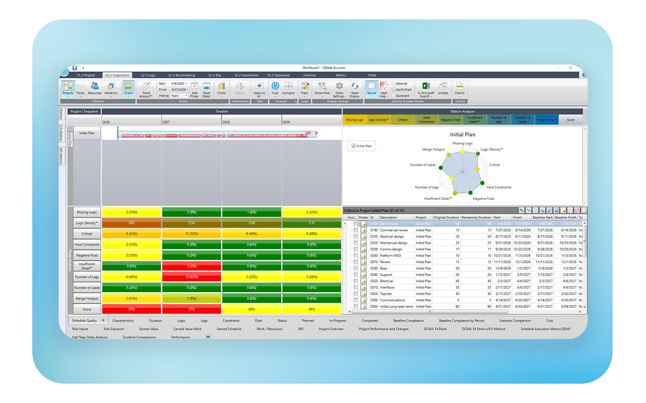Tick the Exclude checkbox for Communications row
The image size is (646, 403).
point(355,300)
